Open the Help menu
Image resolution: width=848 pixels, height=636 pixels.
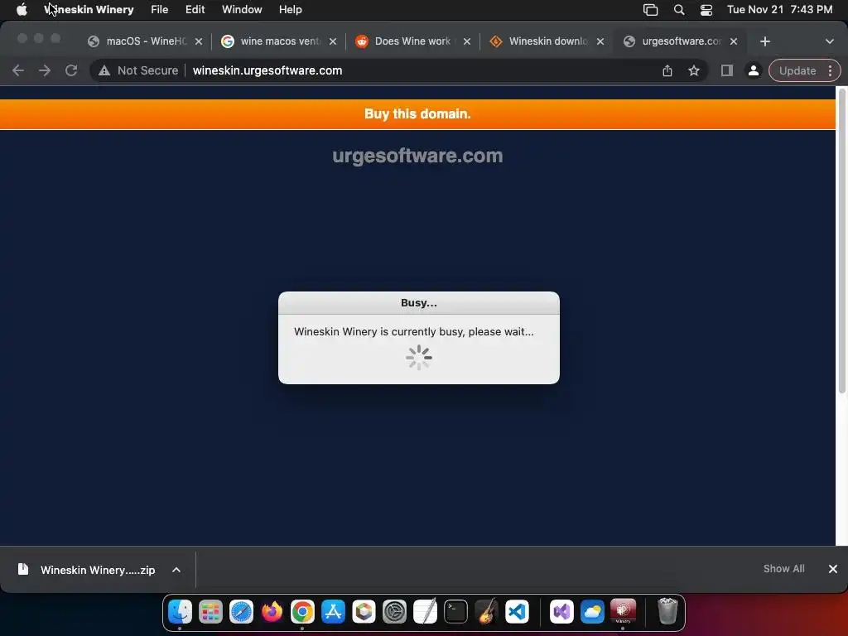tap(291, 9)
